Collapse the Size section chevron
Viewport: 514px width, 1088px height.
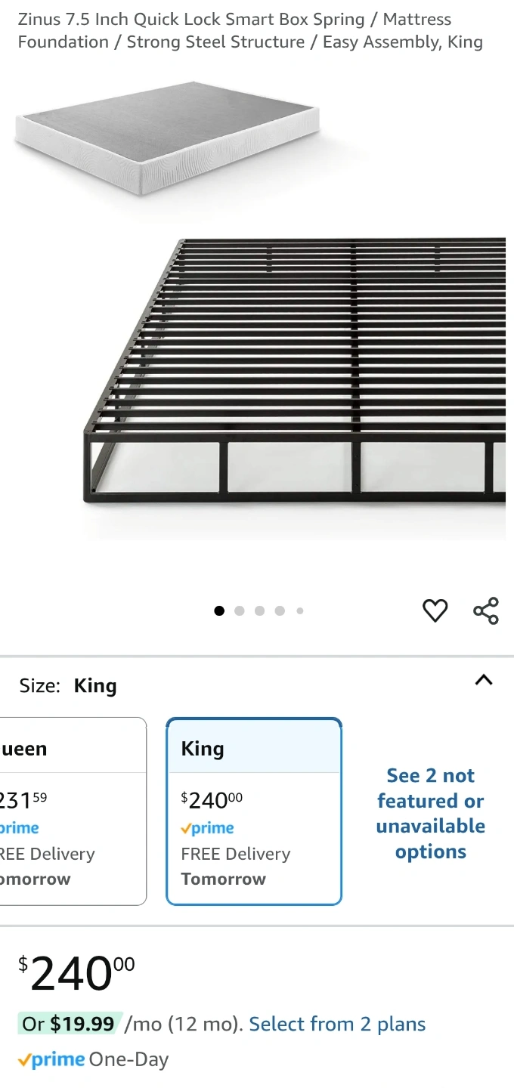tap(484, 680)
